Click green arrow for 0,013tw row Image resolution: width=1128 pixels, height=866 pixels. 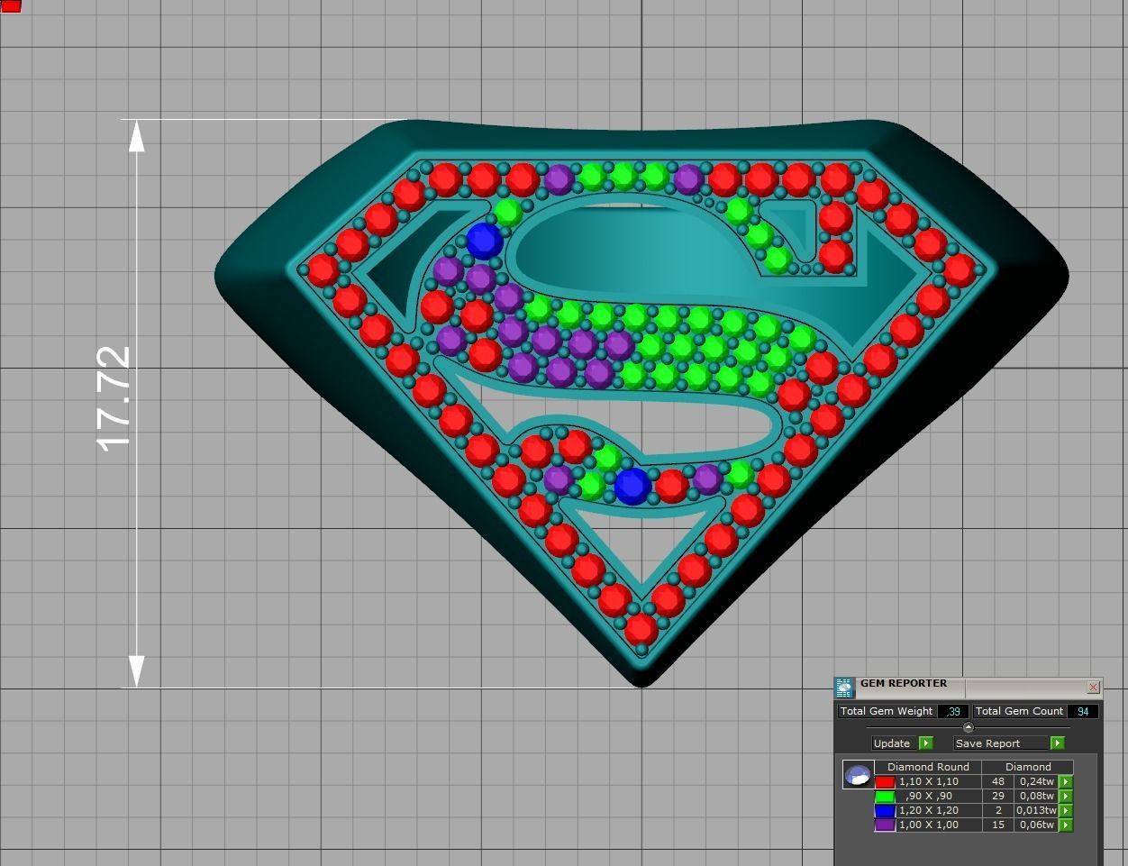1066,811
